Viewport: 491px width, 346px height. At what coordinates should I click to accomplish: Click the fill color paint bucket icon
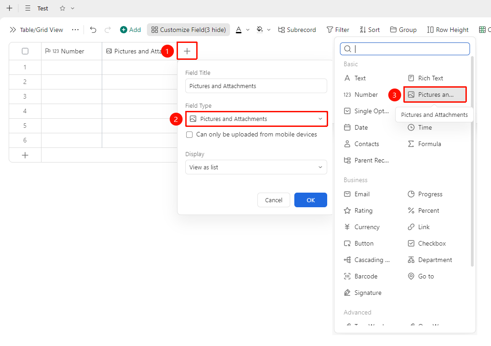pos(260,30)
